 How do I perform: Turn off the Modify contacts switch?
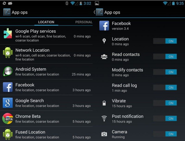click(x=165, y=72)
